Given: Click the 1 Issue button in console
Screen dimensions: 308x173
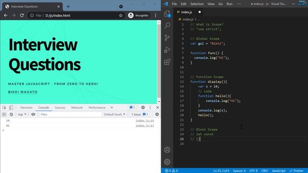Looking at the screenshot, I should (x=140, y=114).
